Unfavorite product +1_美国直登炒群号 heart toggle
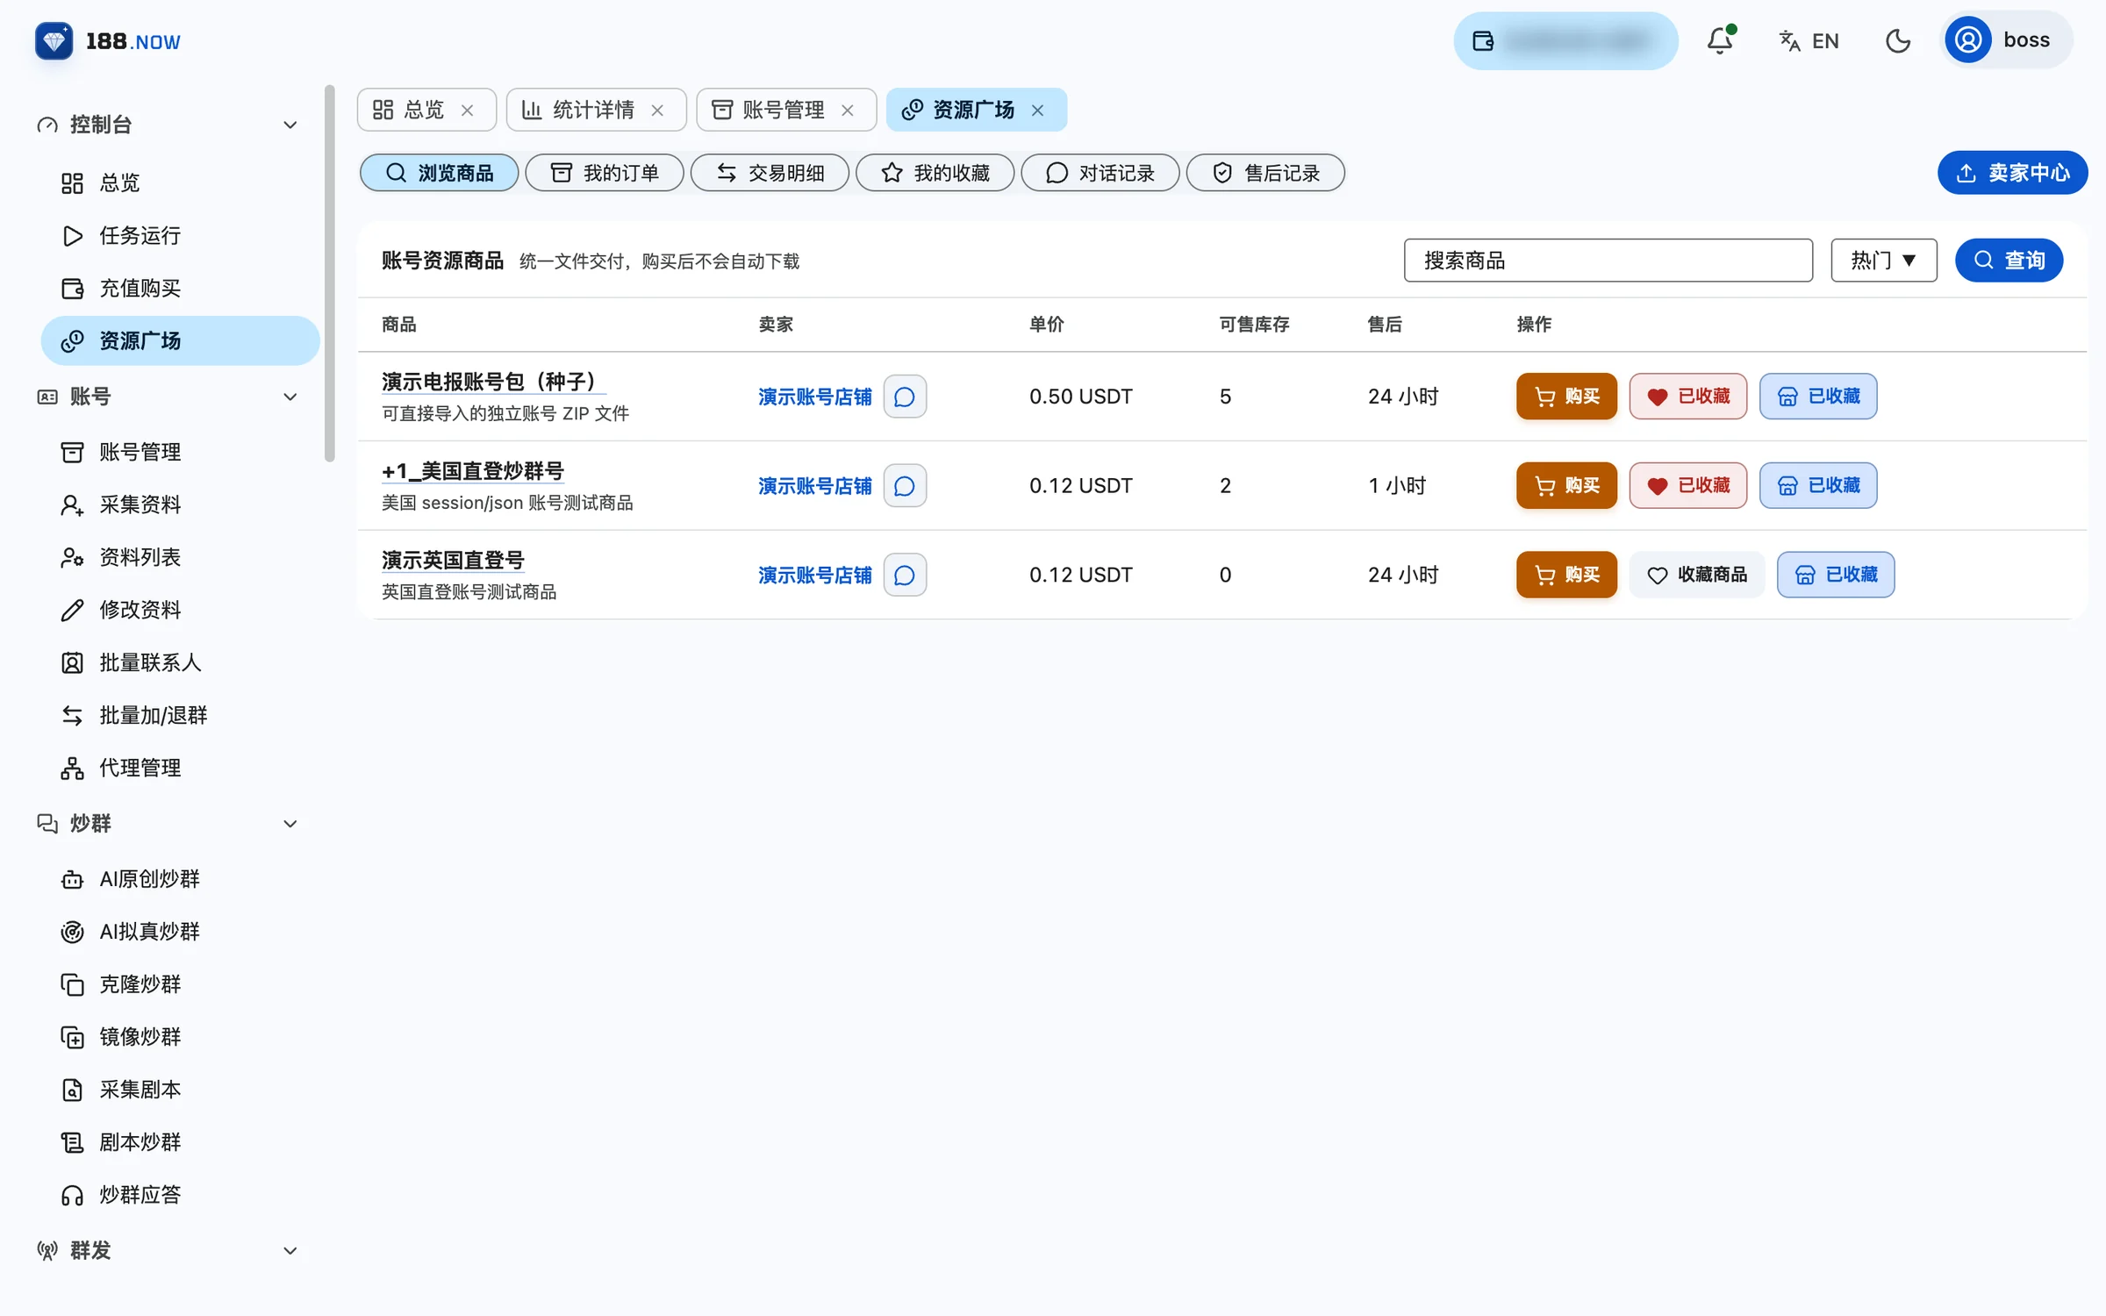2106x1316 pixels. click(1688, 486)
